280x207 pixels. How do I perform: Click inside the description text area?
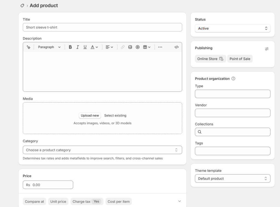[102, 72]
